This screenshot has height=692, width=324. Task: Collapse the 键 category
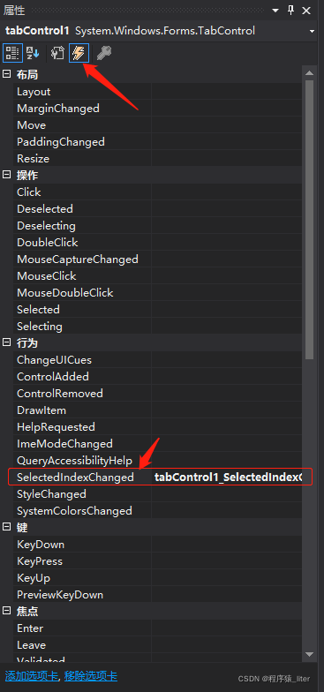coord(7,526)
